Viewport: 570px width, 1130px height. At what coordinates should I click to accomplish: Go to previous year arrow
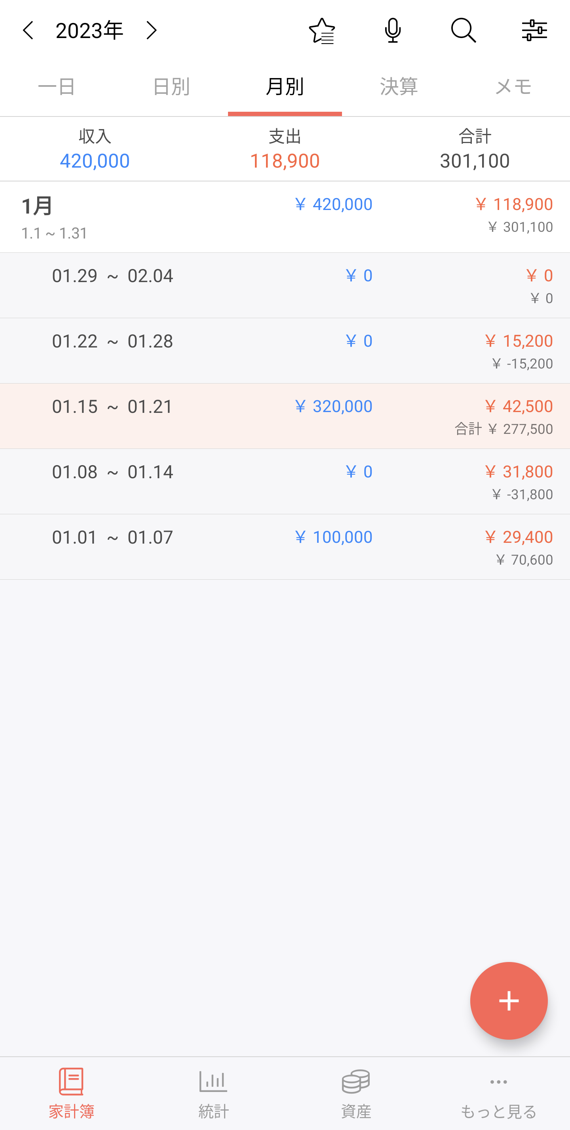(28, 31)
